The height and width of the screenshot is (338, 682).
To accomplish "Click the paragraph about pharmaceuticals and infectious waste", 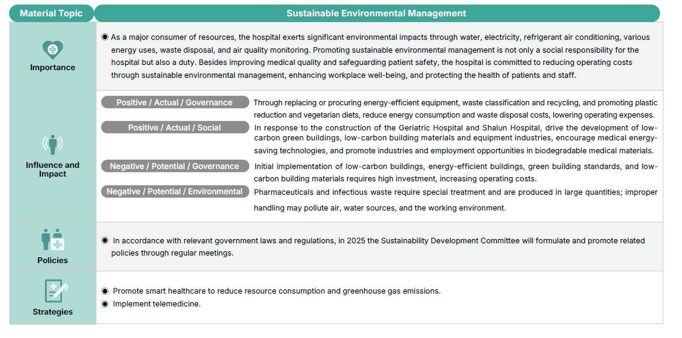I will (x=455, y=199).
